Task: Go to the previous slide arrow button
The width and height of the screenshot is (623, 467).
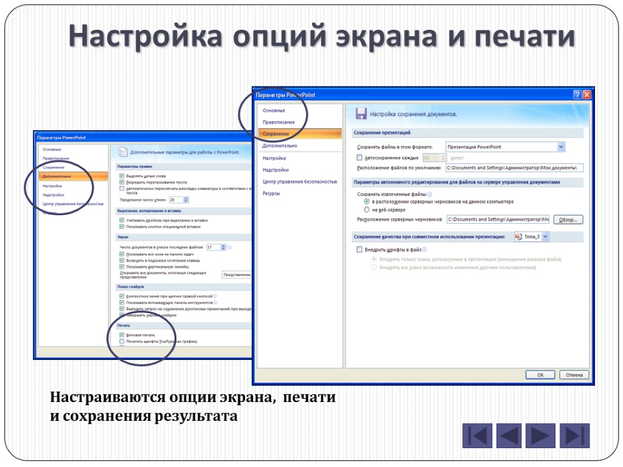Action: coord(509,435)
